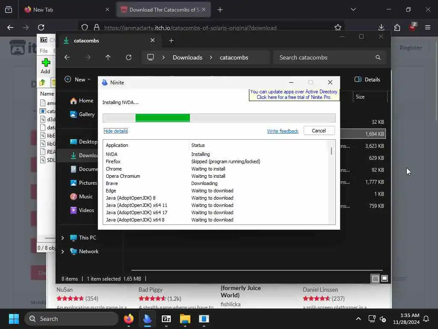This screenshot has width=438, height=329.
Task: Expand the This PC tree node
Action: click(63, 238)
